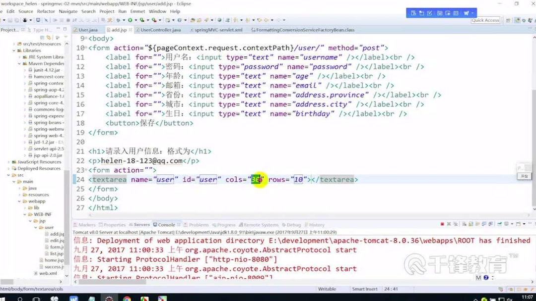Click the Run icon in the toolbar
The height and width of the screenshot is (301, 536).
tap(130, 20)
